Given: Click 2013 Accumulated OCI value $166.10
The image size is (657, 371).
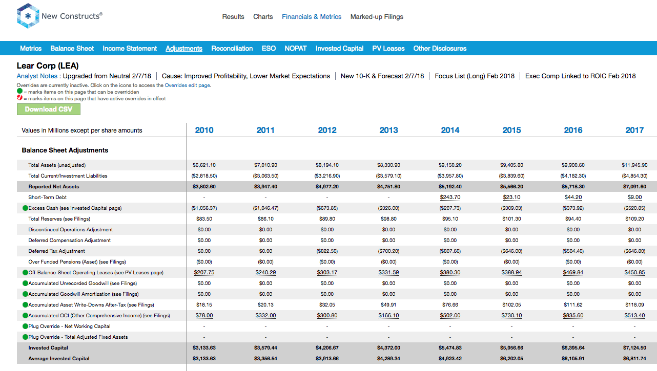Looking at the screenshot, I should (x=388, y=316).
